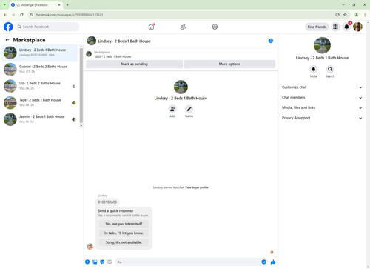Go back using Marketplace back arrow
Image resolution: width=370 pixels, height=269 pixels.
click(x=7, y=40)
